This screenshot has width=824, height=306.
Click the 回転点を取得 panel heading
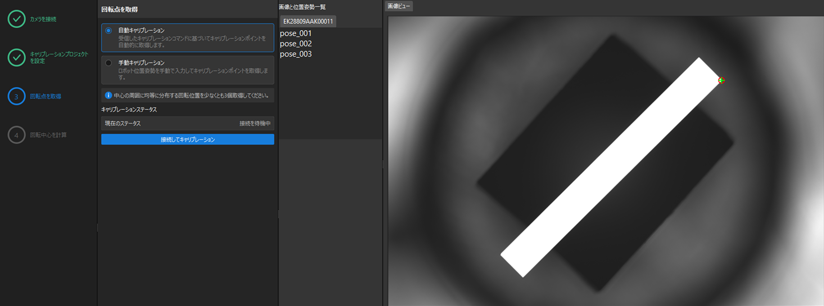119,9
